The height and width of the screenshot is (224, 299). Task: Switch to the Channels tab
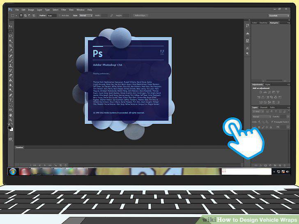[x=264, y=107]
